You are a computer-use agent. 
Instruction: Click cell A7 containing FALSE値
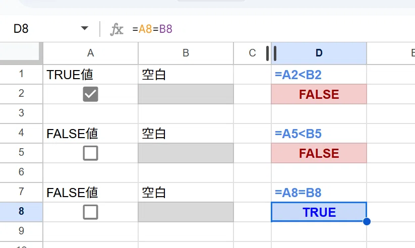click(x=91, y=193)
